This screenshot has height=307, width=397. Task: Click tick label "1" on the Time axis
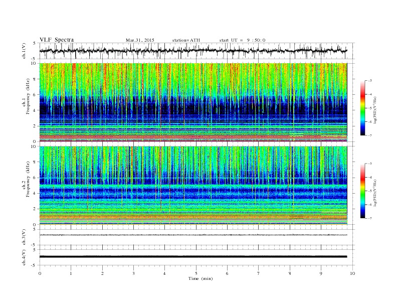pos(71,273)
